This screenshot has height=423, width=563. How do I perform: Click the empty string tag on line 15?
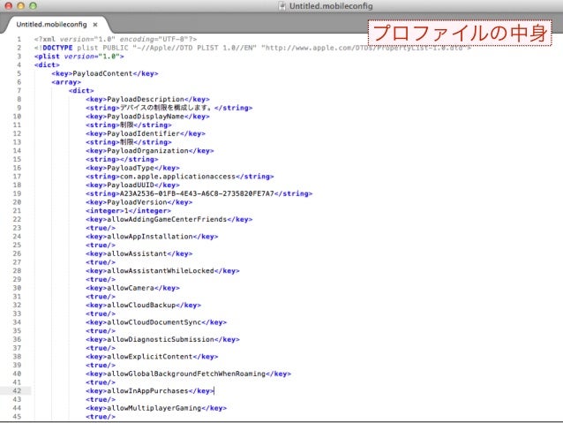tap(122, 160)
